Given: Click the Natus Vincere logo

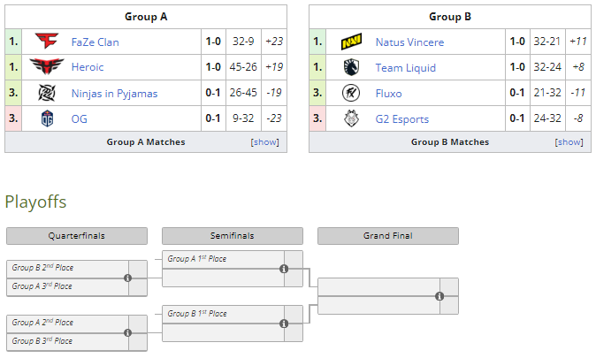Looking at the screenshot, I should pyautogui.click(x=351, y=42).
